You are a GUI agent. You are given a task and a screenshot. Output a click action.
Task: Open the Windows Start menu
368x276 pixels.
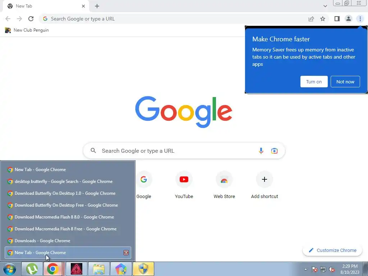[x=10, y=269]
